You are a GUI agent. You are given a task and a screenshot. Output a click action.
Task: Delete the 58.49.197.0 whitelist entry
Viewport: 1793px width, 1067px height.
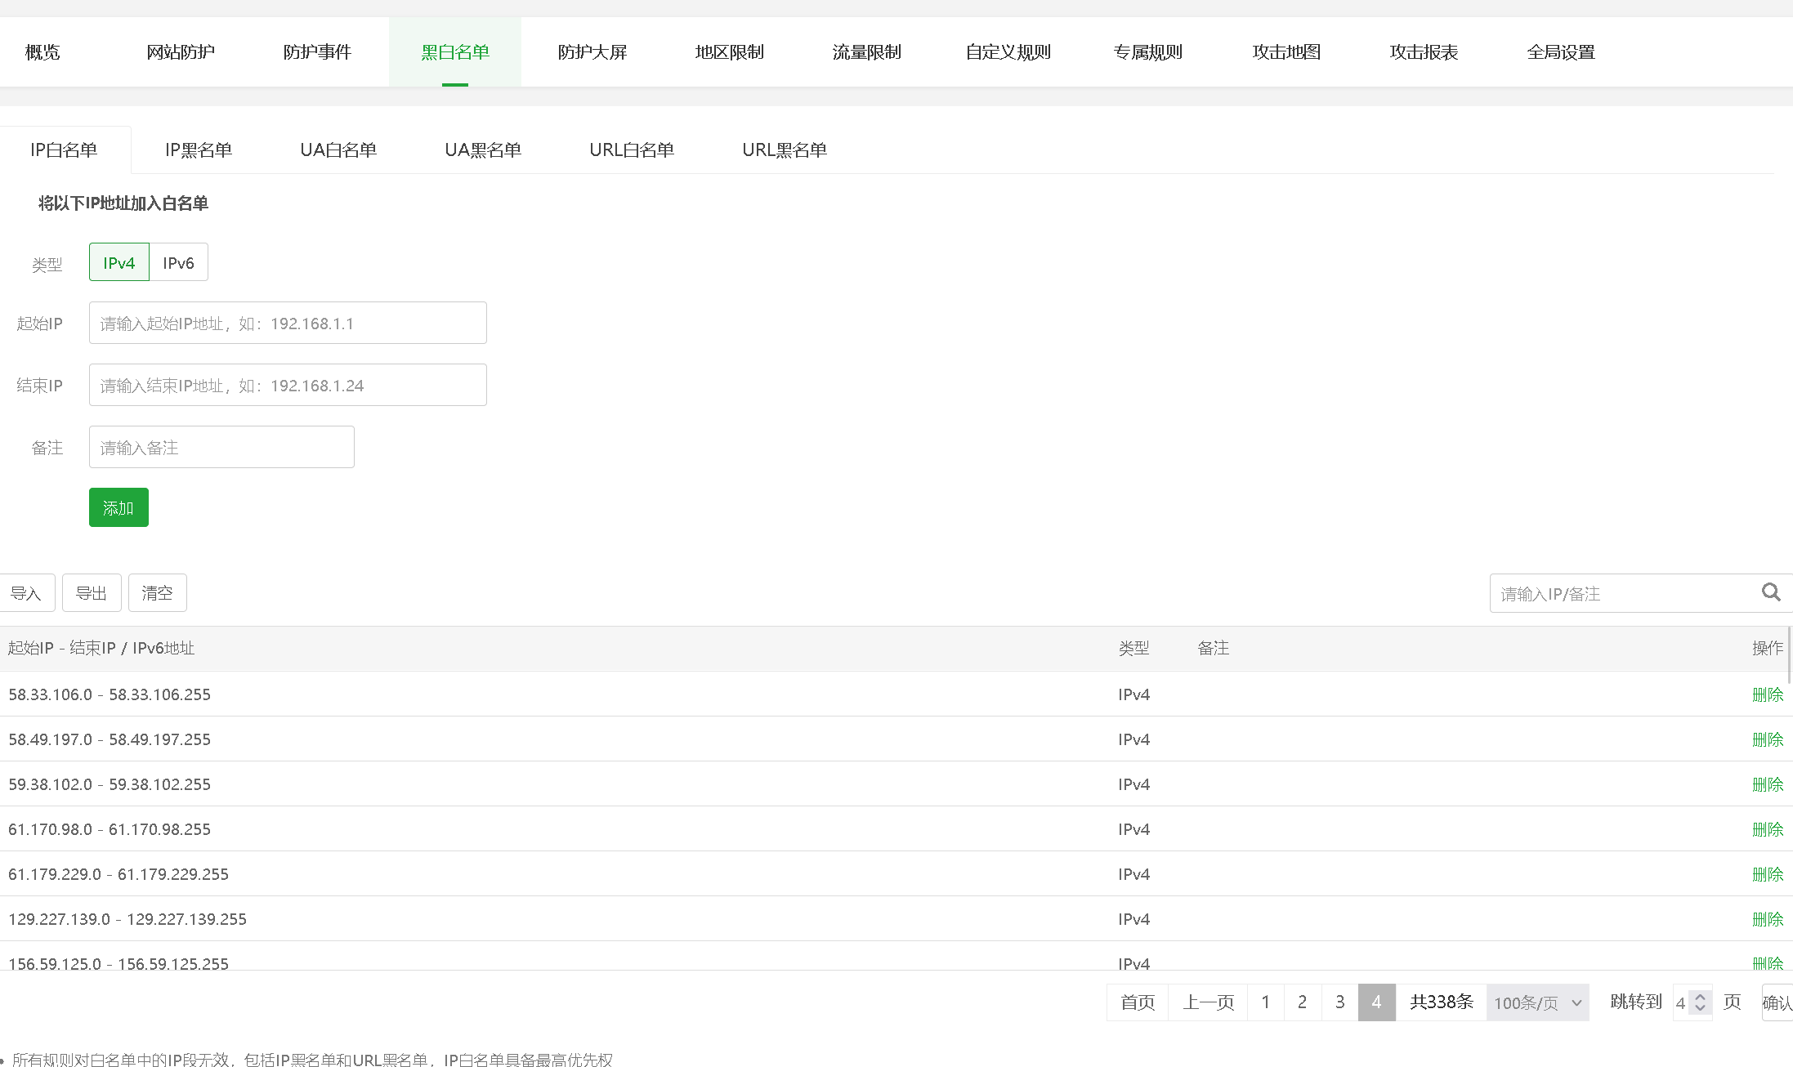[x=1768, y=739]
